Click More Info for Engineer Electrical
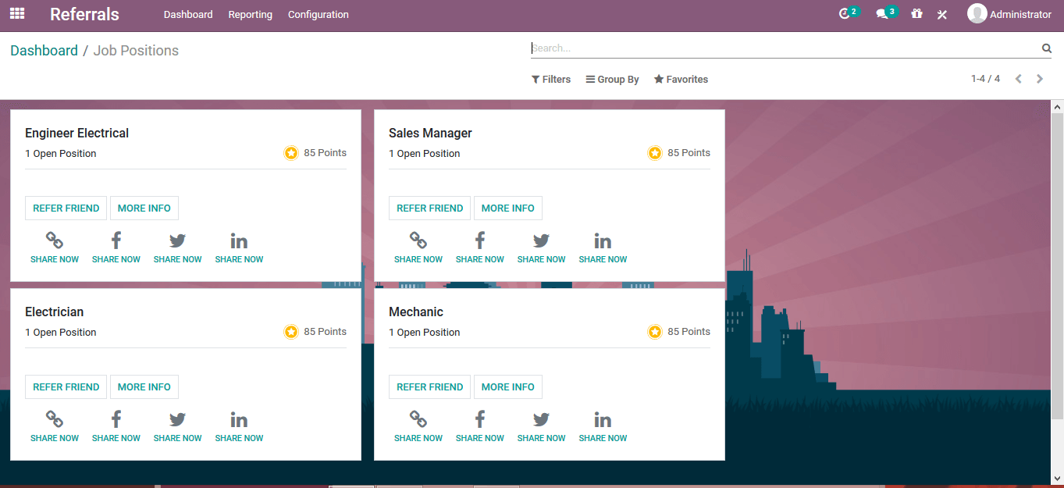 144,208
